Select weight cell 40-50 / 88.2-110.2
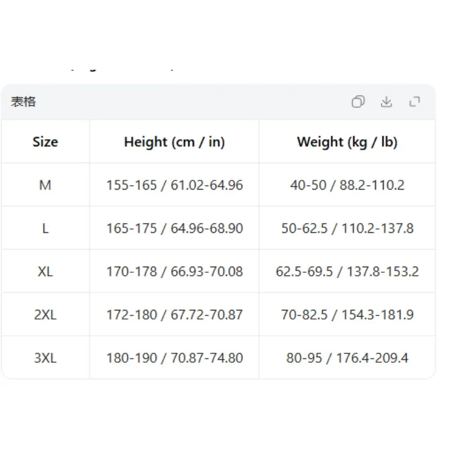 [347, 185]
